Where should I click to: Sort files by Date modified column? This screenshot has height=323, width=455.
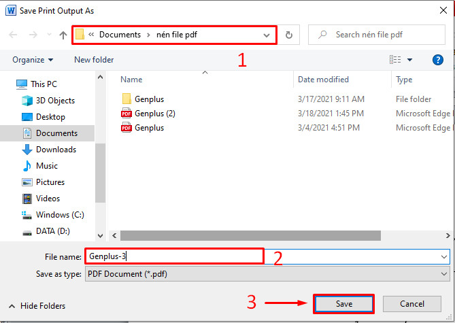323,80
